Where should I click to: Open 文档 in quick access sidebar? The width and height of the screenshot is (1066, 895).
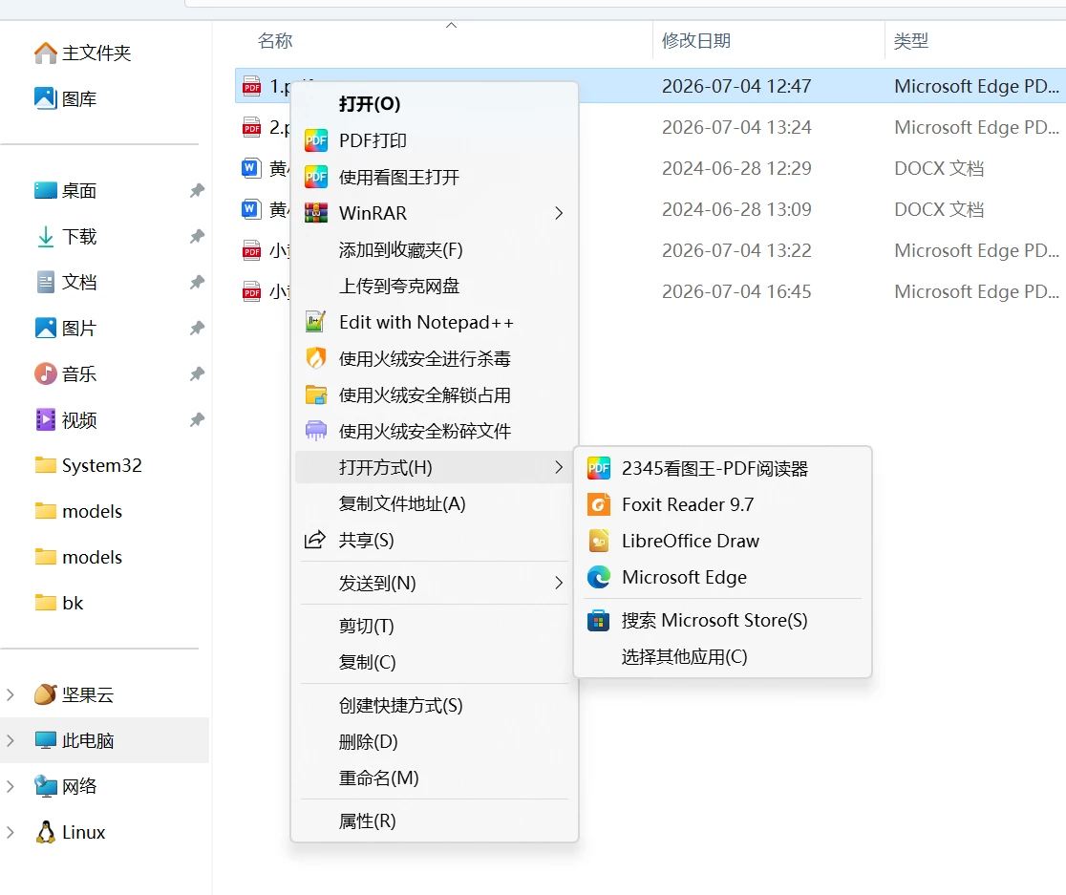pos(79,282)
